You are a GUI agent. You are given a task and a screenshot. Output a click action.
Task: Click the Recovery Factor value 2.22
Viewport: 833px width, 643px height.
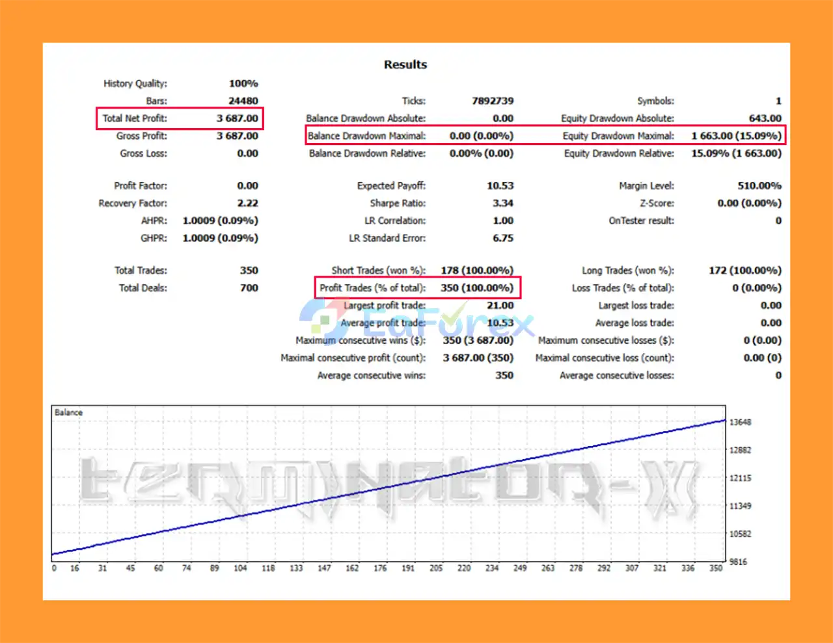247,203
